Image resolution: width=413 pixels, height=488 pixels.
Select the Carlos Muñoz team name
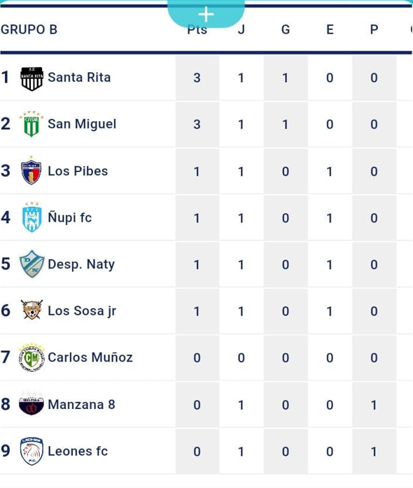(90, 357)
